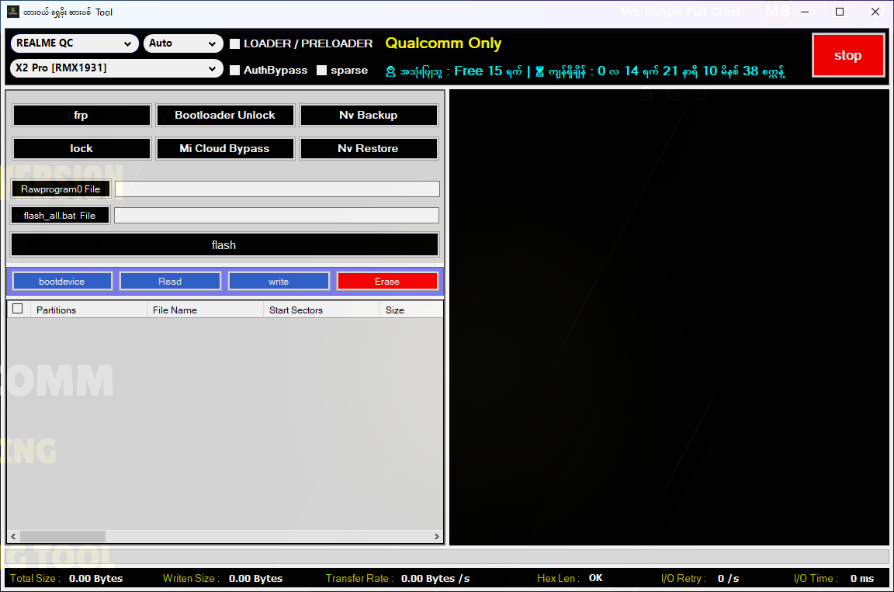Toggle the select-all checkbox in the Partitions header

18,309
